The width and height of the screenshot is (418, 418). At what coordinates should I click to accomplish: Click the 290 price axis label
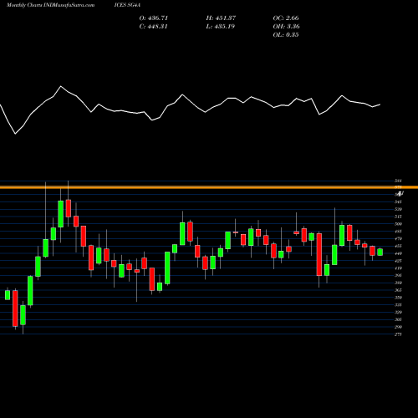398,327
